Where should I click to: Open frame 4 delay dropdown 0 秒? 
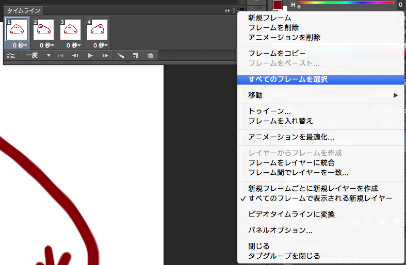[x=101, y=45]
